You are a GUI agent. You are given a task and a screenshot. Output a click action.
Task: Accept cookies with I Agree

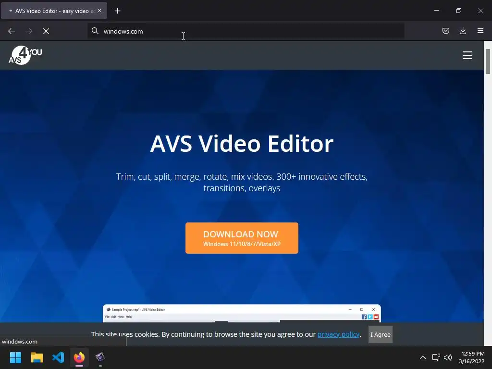[x=381, y=334]
